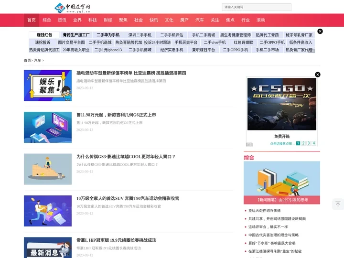This screenshot has width=344, height=258.
Task: Open article 新款吉利几何G6正式上市
Action: coord(116,115)
